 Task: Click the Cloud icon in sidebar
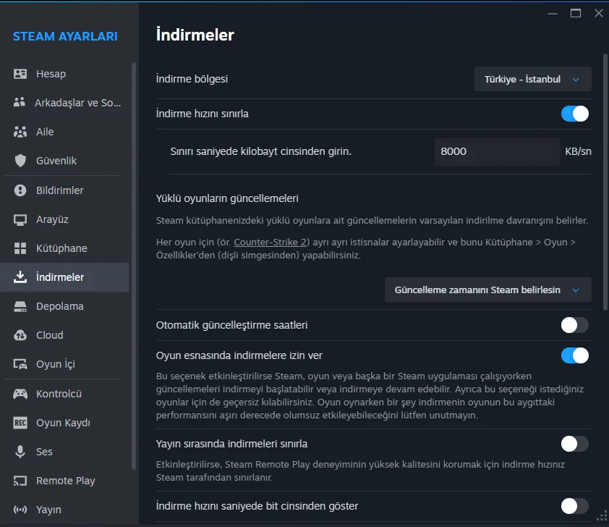point(20,335)
